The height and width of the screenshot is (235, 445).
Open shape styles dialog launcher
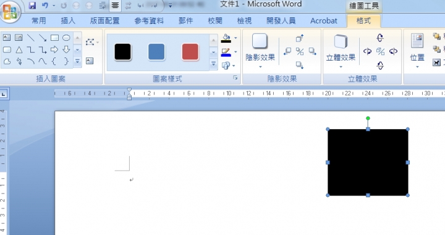click(x=235, y=78)
